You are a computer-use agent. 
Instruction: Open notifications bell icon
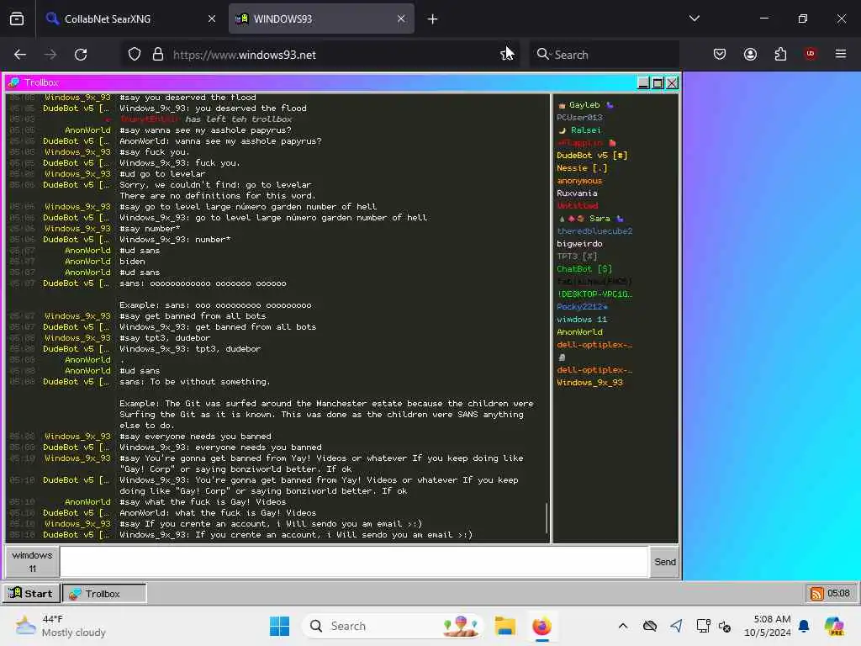804,626
